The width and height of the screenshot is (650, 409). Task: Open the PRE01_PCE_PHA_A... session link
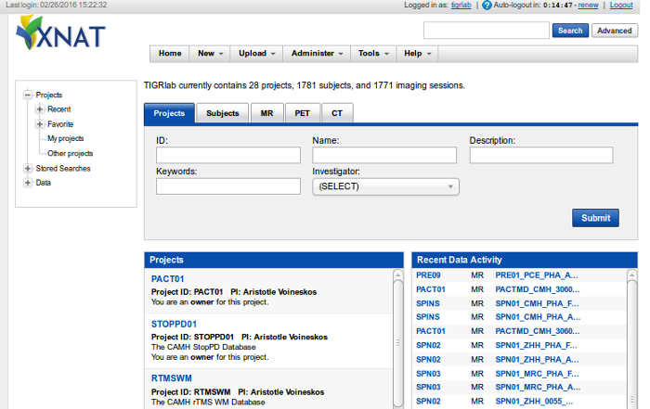point(537,275)
